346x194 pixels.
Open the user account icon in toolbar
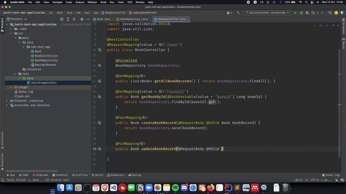(x=229, y=13)
